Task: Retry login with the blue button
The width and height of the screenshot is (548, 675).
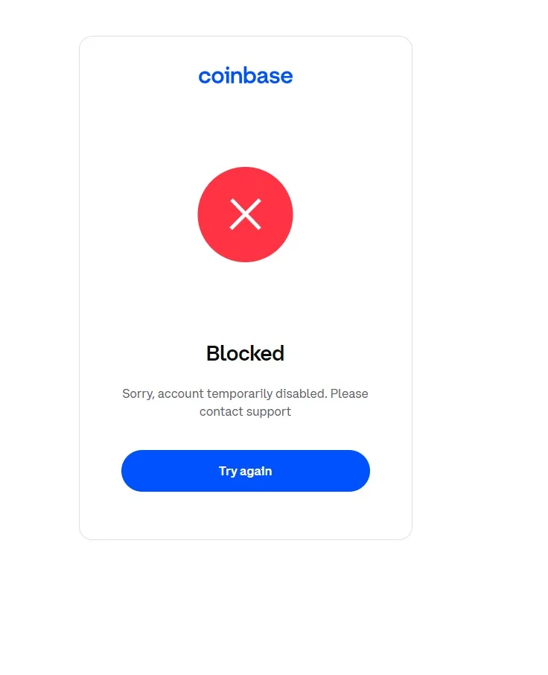Action: click(245, 471)
